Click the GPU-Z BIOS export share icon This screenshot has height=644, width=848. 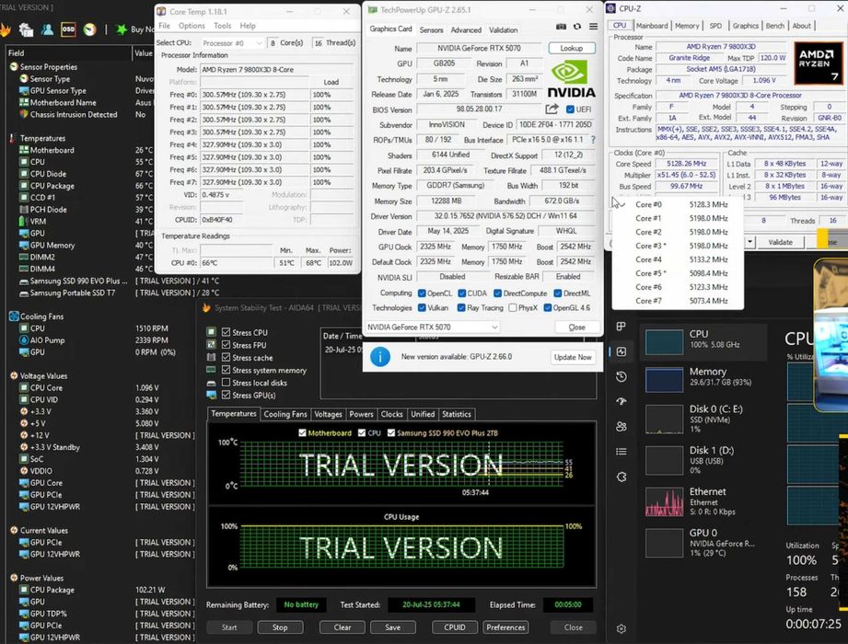click(x=552, y=109)
